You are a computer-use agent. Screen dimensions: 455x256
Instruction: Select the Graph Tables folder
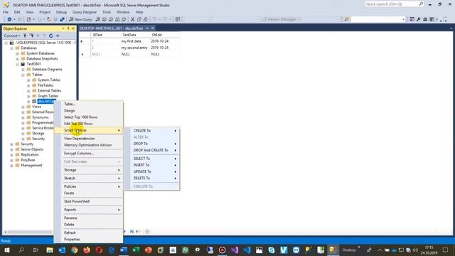click(x=48, y=96)
